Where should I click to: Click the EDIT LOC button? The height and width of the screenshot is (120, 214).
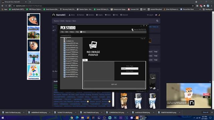pos(114,84)
